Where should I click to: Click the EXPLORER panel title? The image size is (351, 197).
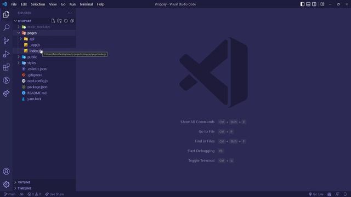point(24,13)
